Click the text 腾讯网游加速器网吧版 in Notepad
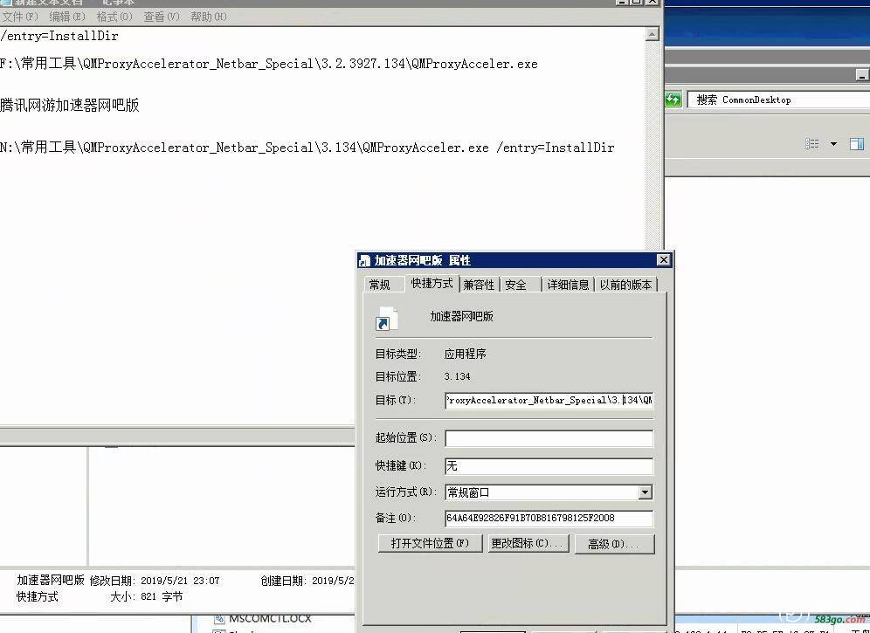The height and width of the screenshot is (633, 870). tap(70, 106)
